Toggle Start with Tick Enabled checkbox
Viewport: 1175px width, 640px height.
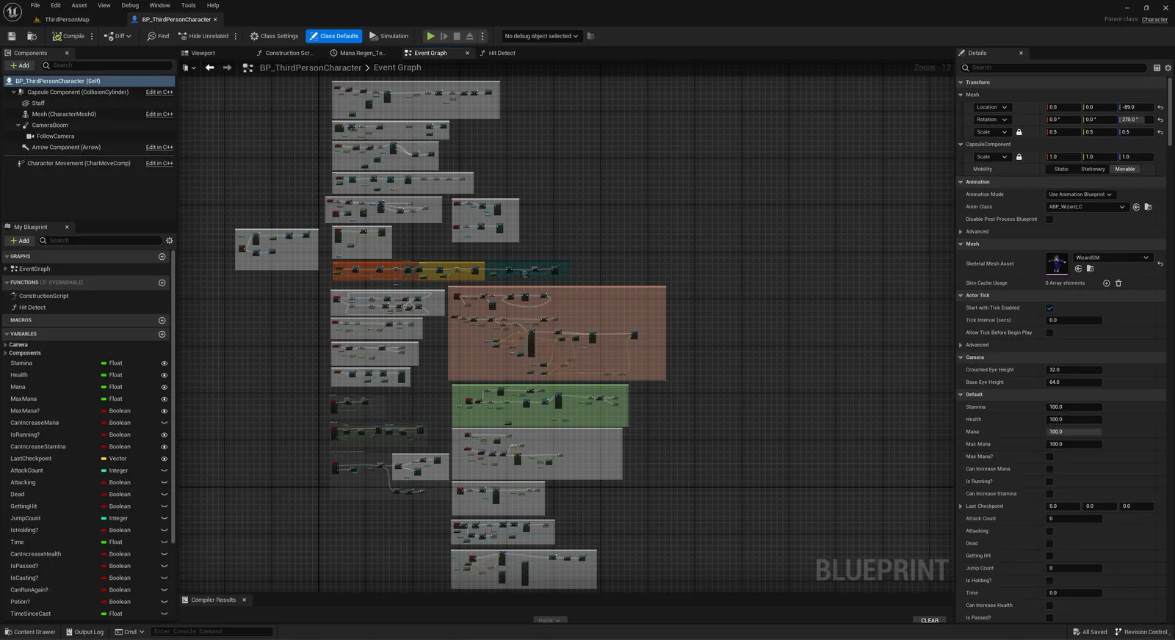tap(1049, 308)
